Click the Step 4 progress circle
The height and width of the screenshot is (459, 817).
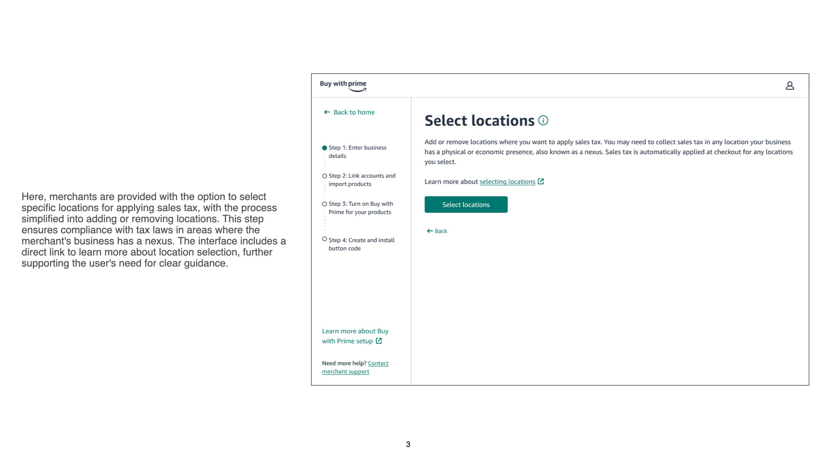pyautogui.click(x=325, y=239)
